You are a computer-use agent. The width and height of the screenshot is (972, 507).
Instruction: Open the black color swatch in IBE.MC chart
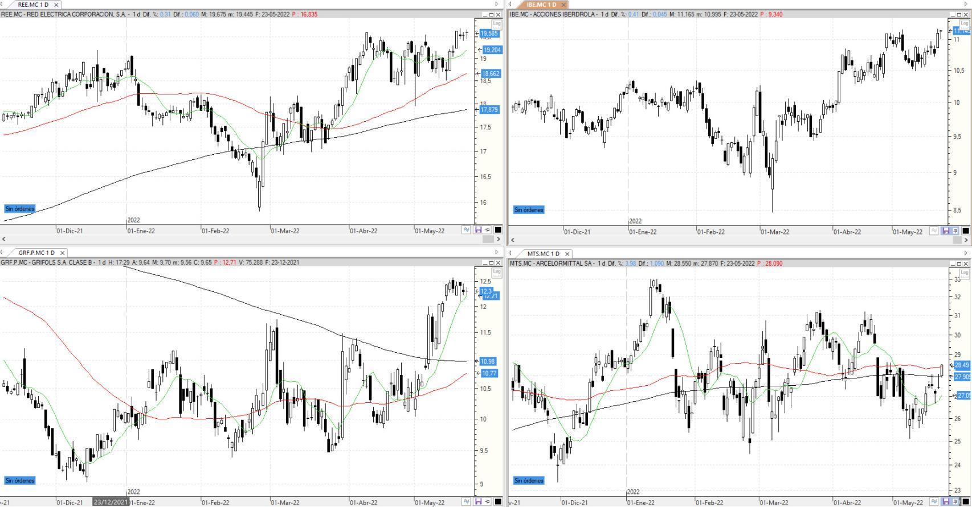click(x=965, y=231)
